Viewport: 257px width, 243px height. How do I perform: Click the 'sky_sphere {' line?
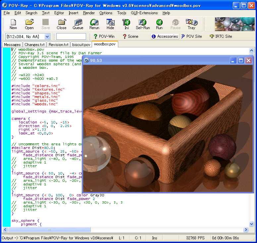(x=26, y=220)
